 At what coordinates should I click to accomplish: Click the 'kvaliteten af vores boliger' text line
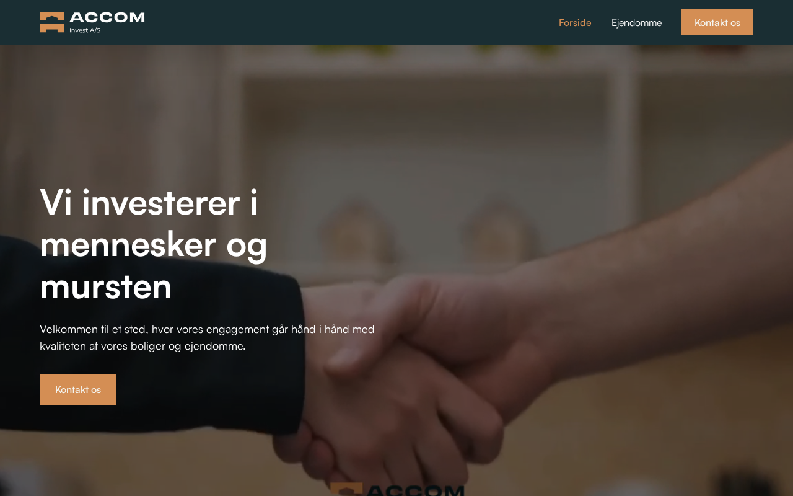coord(142,346)
